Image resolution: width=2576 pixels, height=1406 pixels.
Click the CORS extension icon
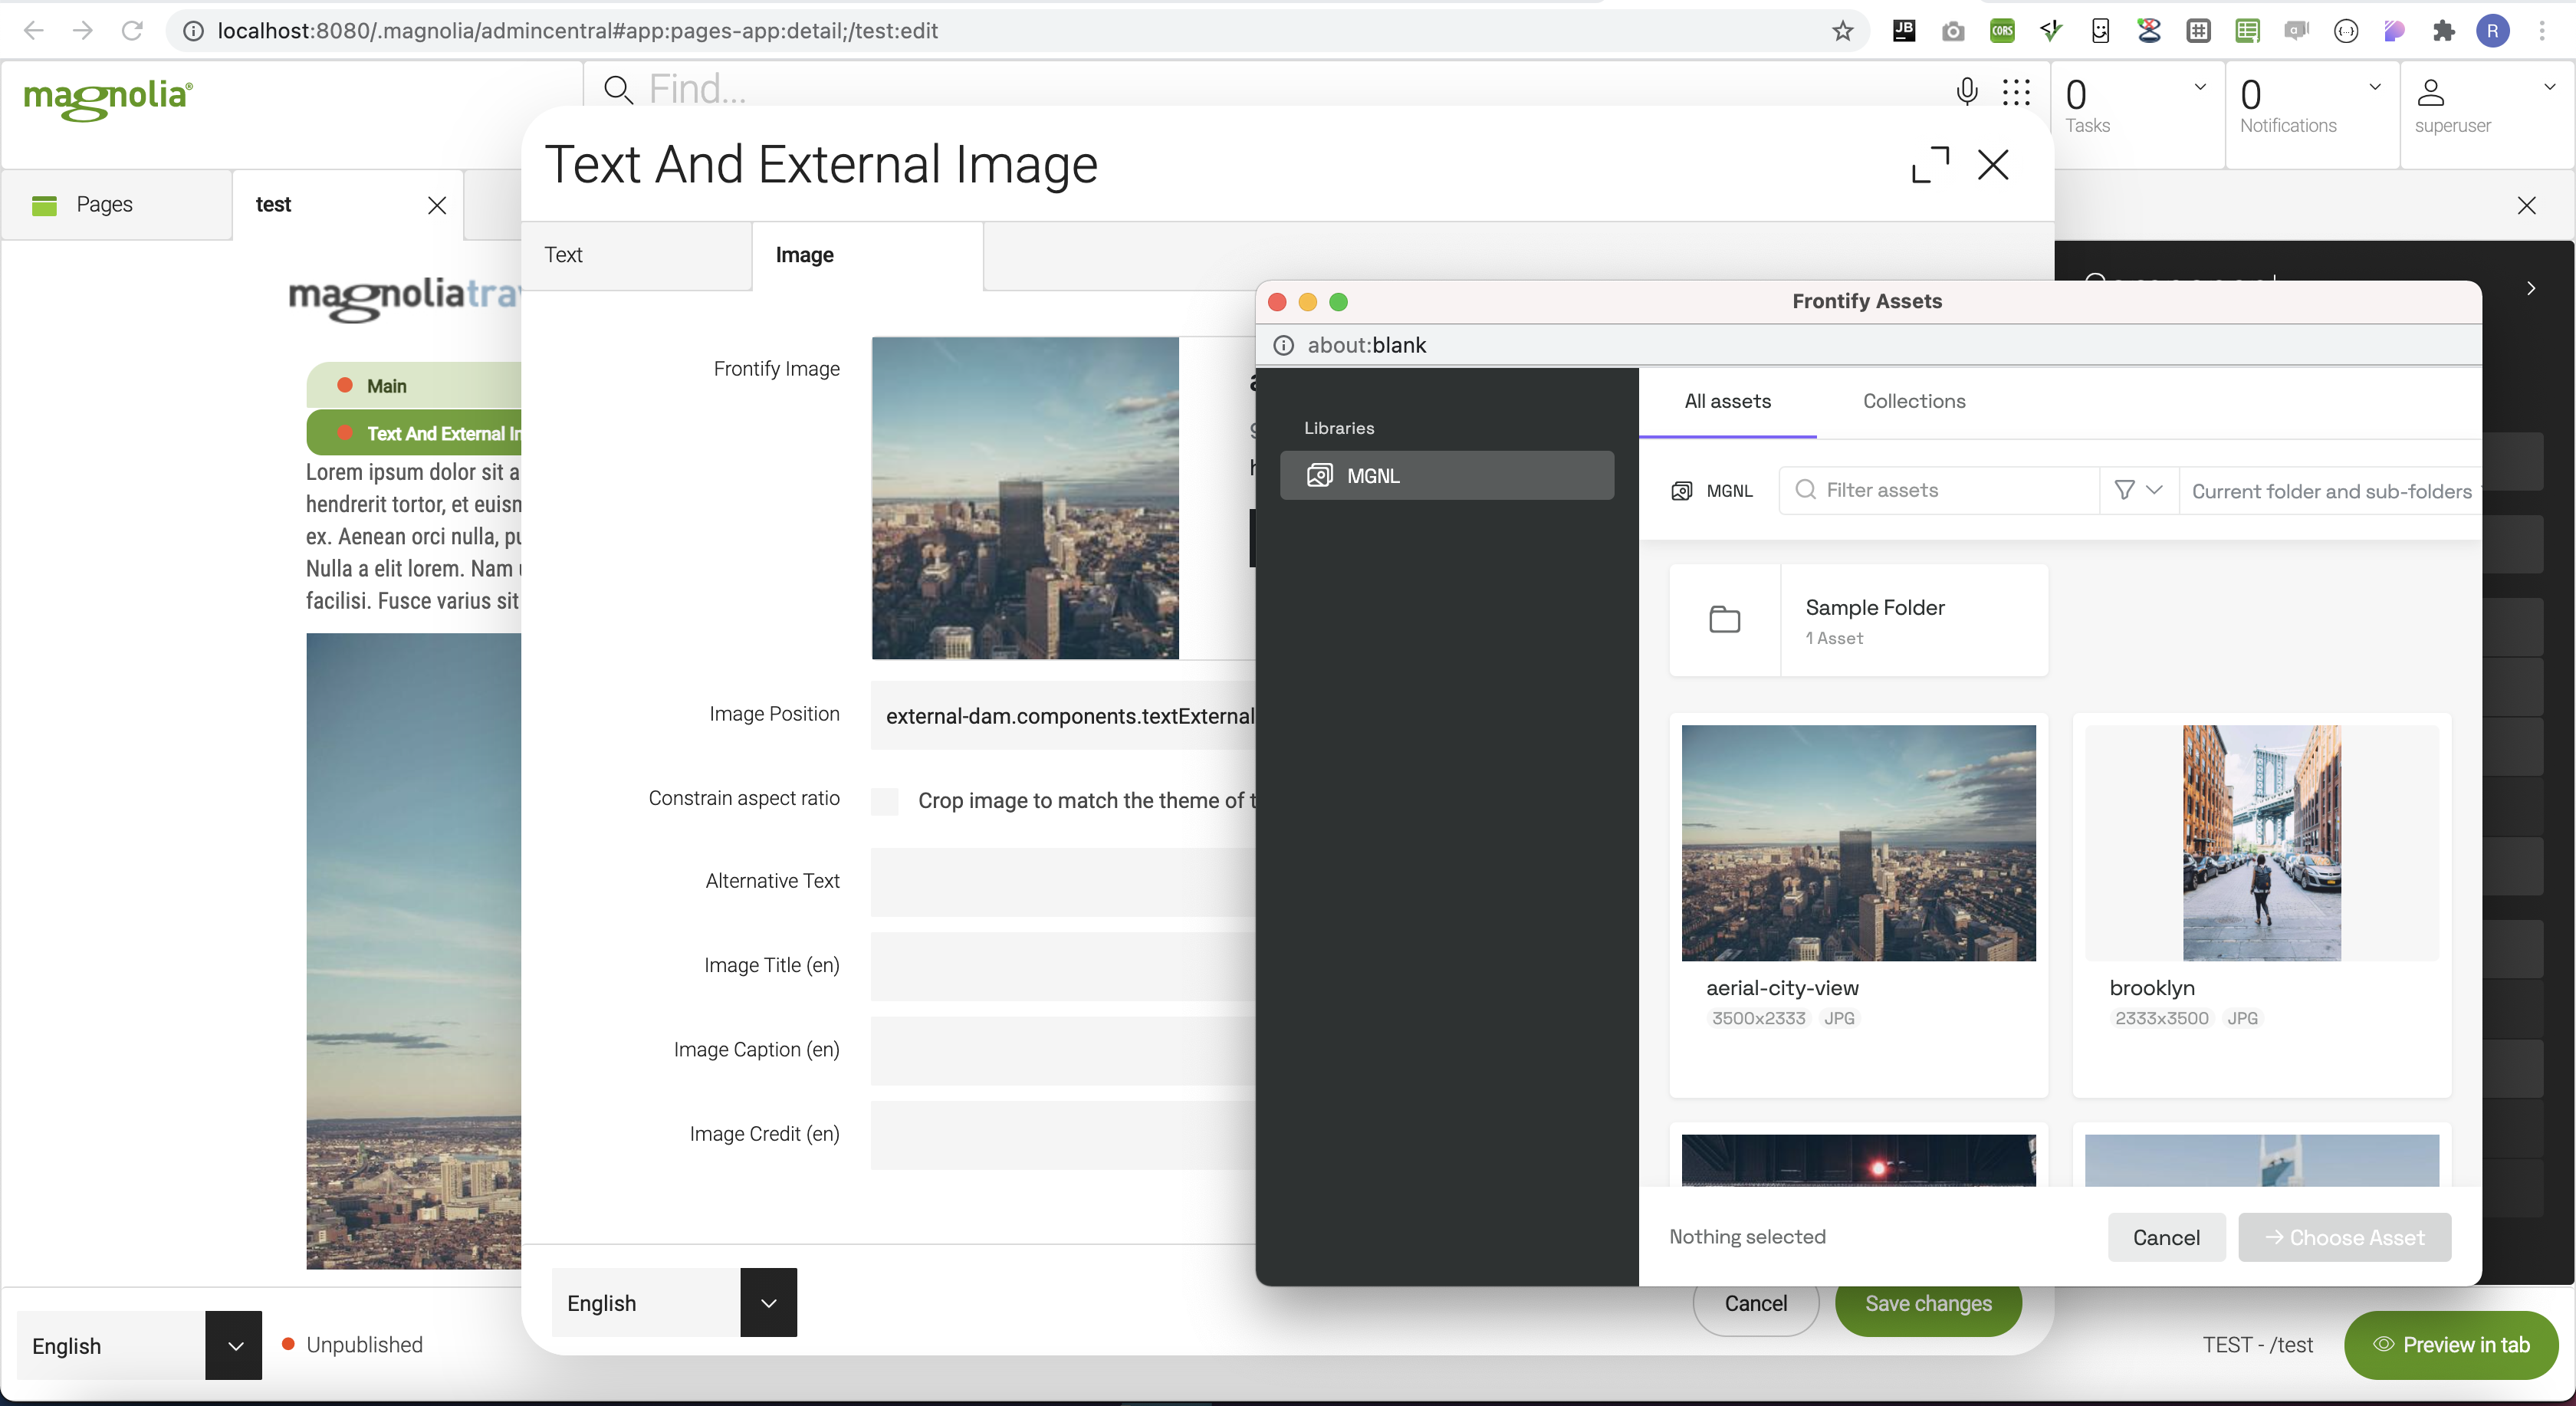point(2002,31)
